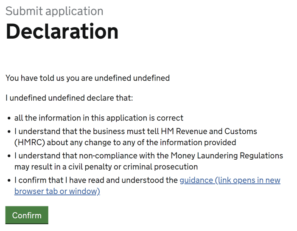Click the bullet point before 'business must tell'
The height and width of the screenshot is (231, 297).
9,132
